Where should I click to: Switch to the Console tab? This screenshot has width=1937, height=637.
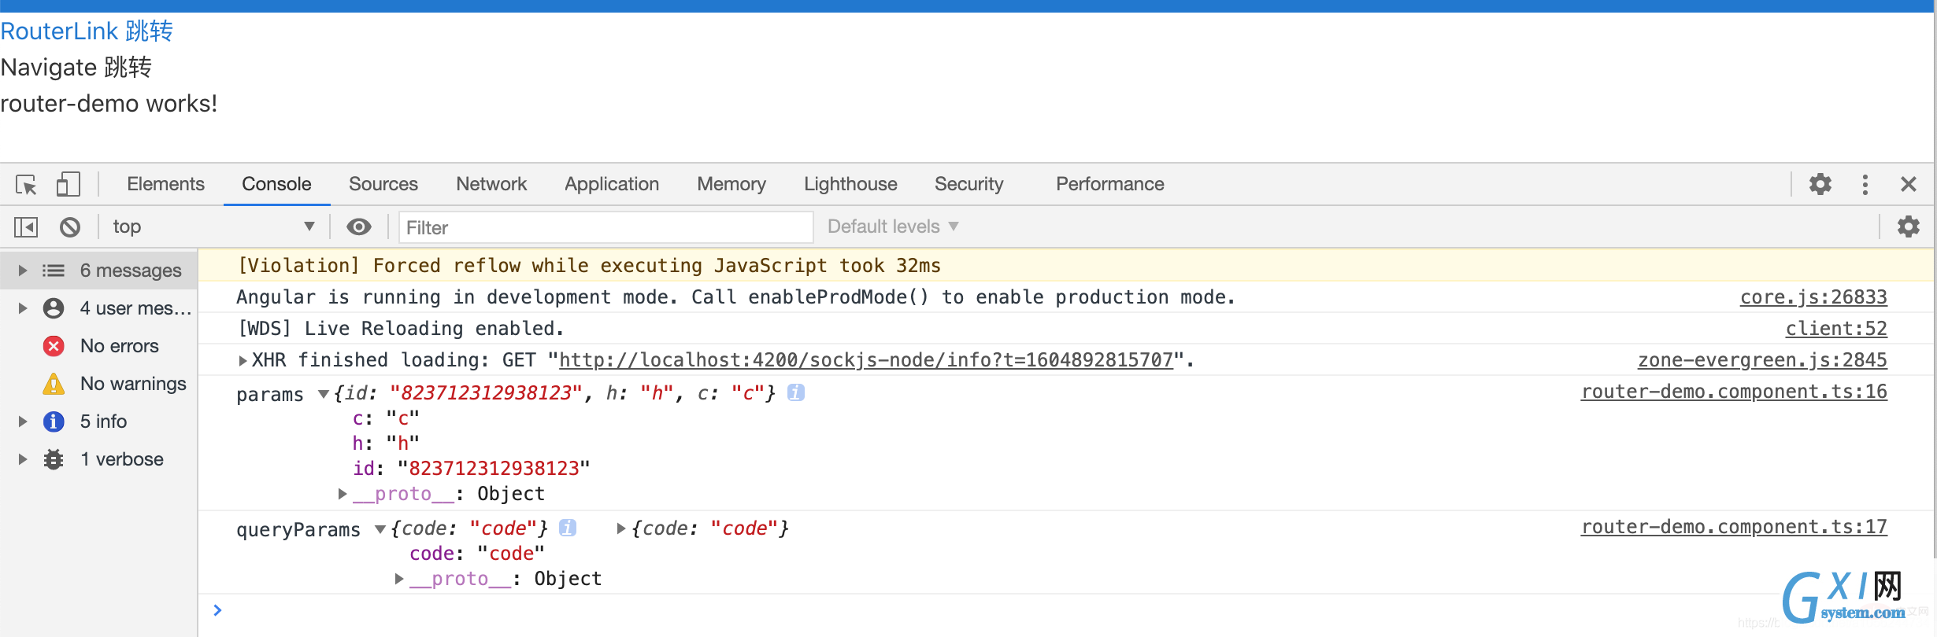tap(276, 184)
